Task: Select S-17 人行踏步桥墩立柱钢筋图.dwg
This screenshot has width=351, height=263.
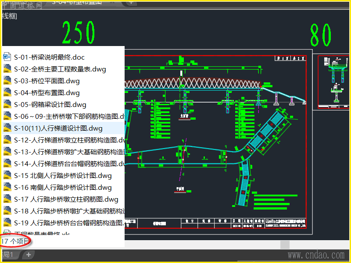Action: point(66,199)
